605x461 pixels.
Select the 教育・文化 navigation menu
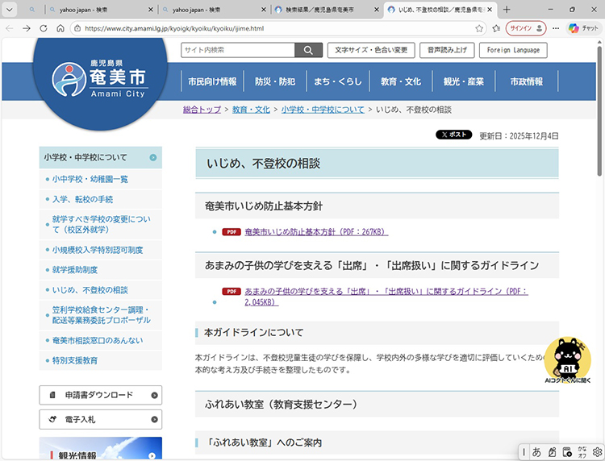401,81
